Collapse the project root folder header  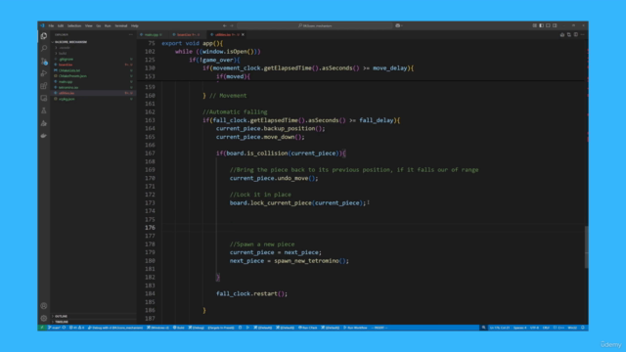tap(69, 42)
